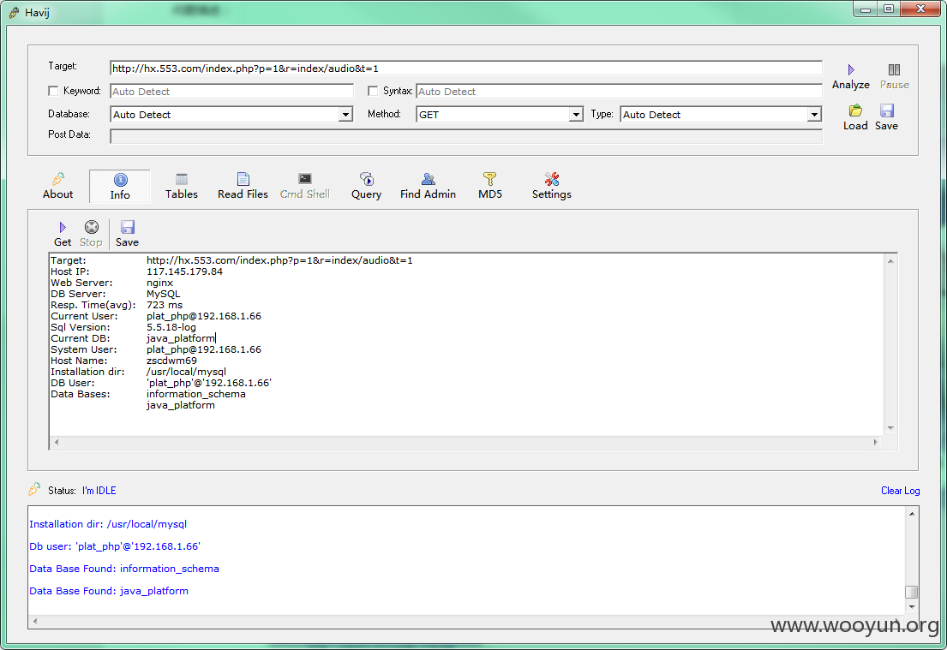Maximize the Havij window

click(x=889, y=9)
